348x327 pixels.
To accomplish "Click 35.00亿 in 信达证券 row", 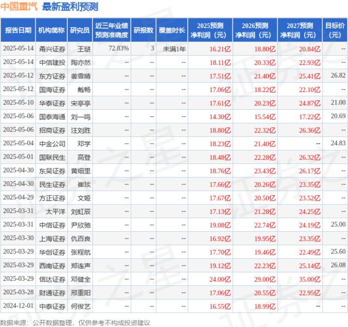I will [310, 279].
